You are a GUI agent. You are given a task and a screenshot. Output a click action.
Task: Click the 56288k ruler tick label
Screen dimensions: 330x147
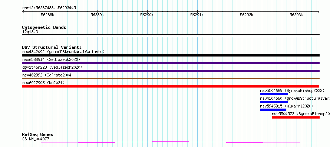[47, 15]
